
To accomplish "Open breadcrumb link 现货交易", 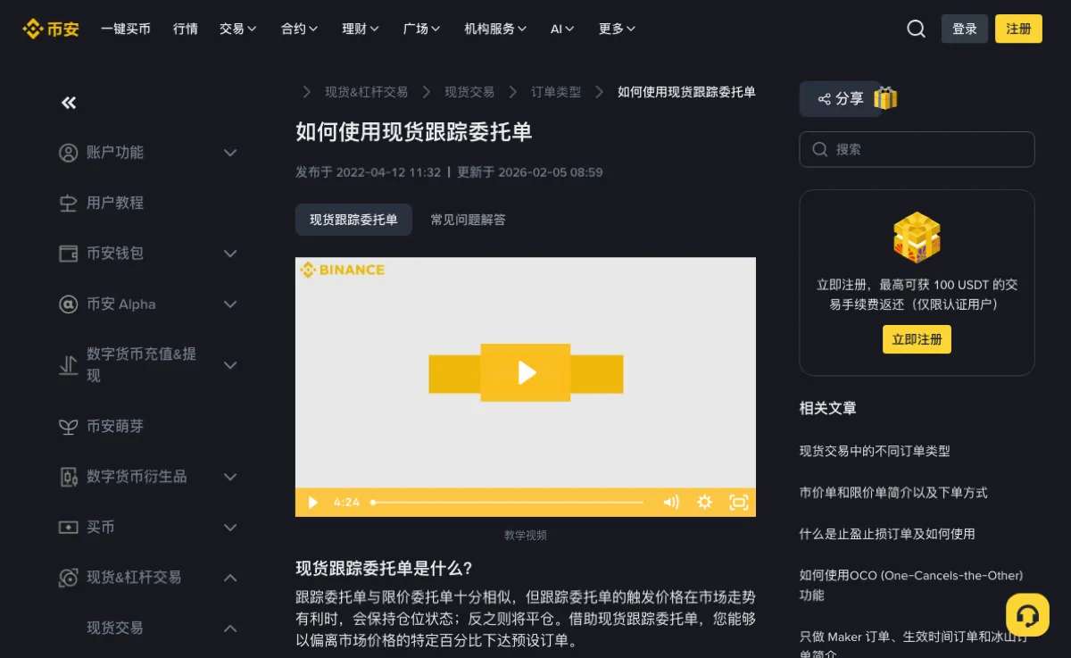I will (x=469, y=92).
